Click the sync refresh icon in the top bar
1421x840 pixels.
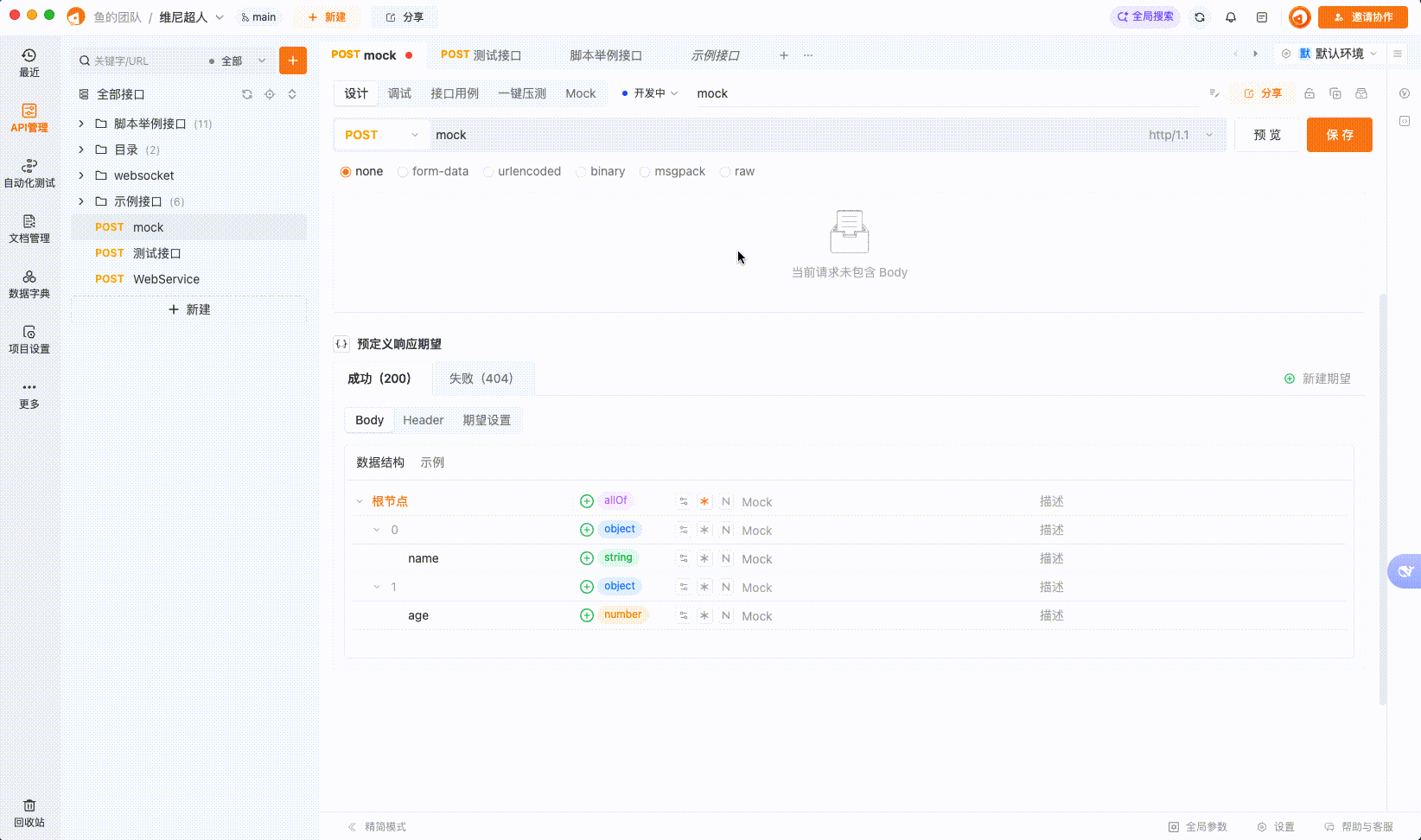1200,16
